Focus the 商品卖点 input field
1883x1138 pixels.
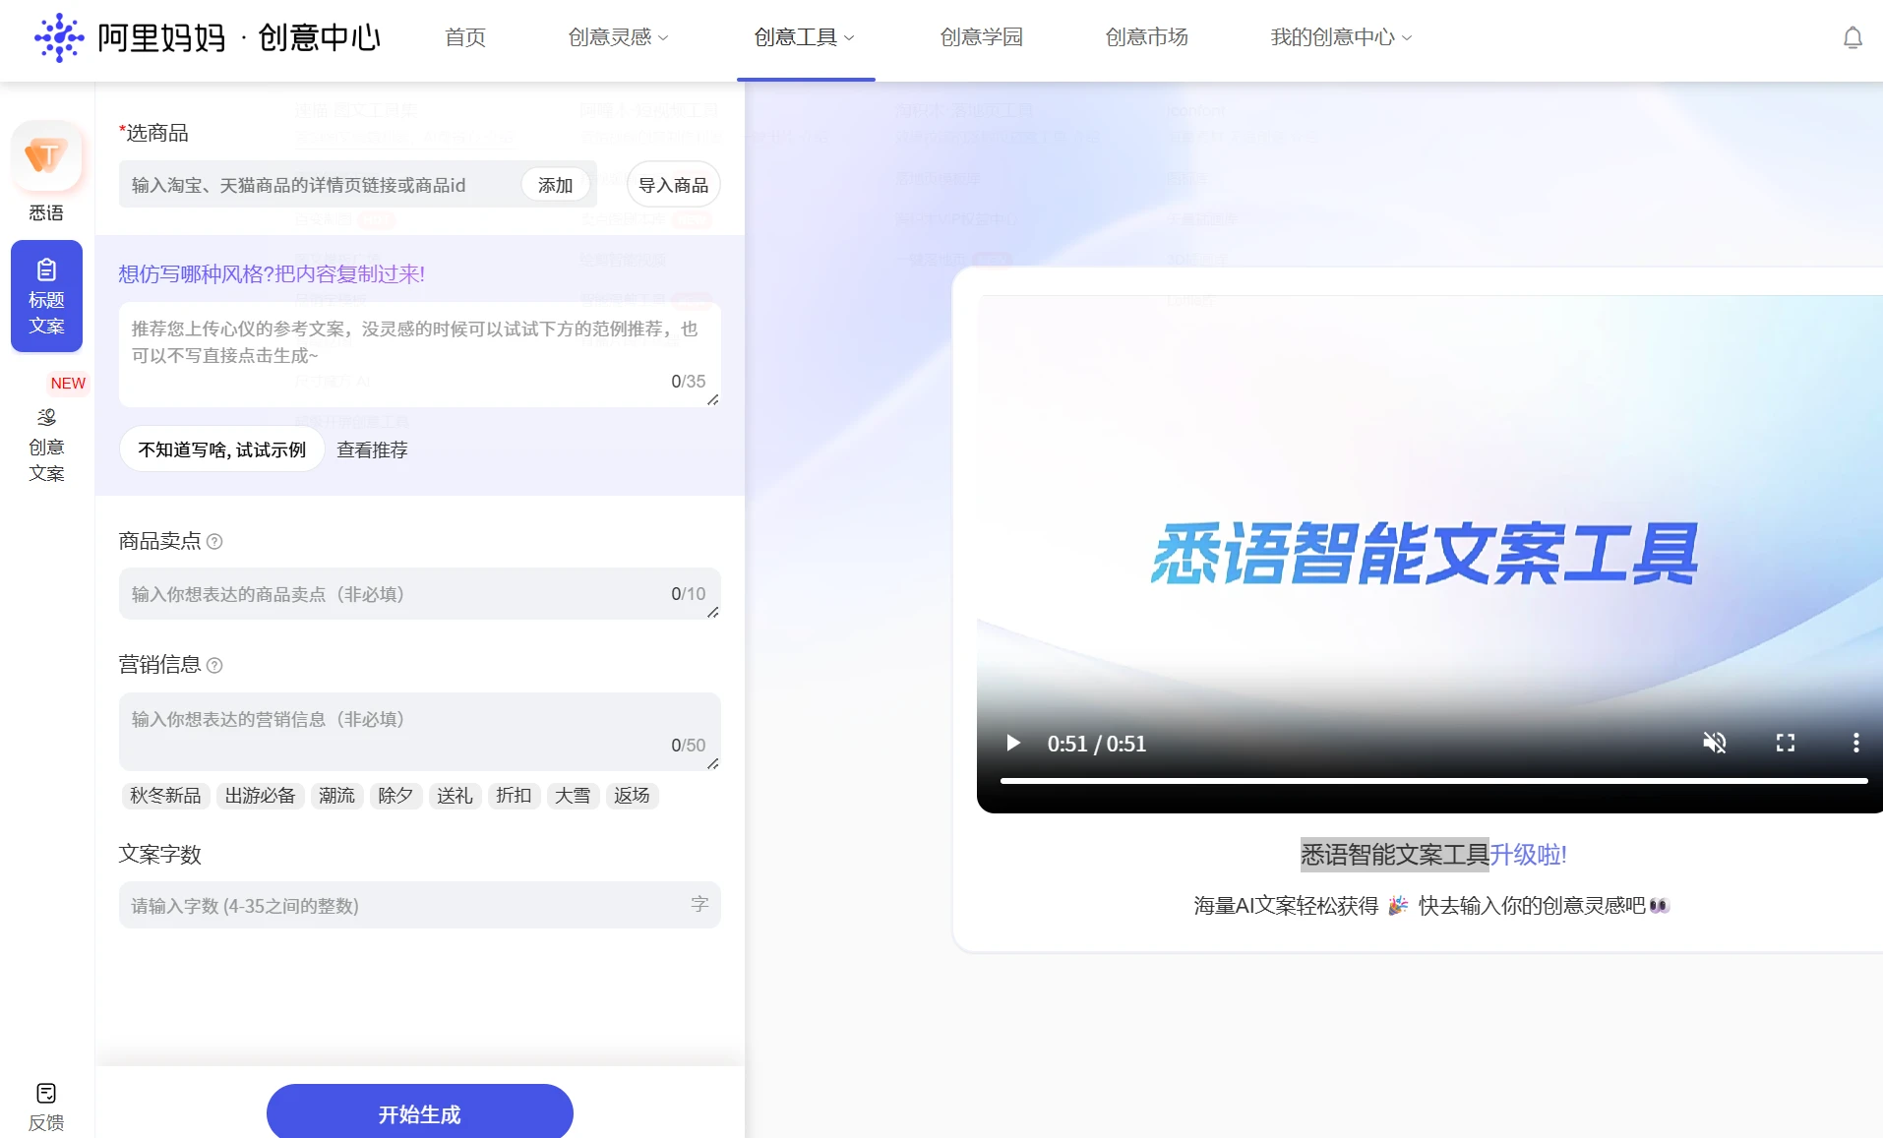click(x=420, y=594)
